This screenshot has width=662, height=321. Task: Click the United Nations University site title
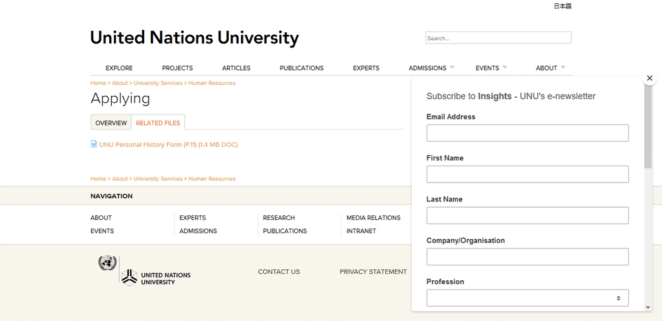coord(195,38)
